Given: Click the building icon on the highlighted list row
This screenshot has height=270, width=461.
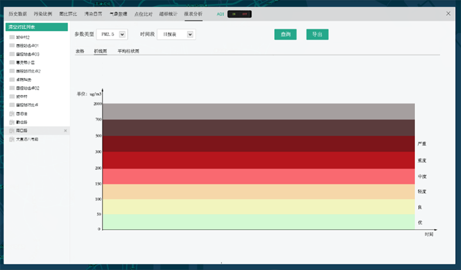Looking at the screenshot, I should [x=12, y=131].
